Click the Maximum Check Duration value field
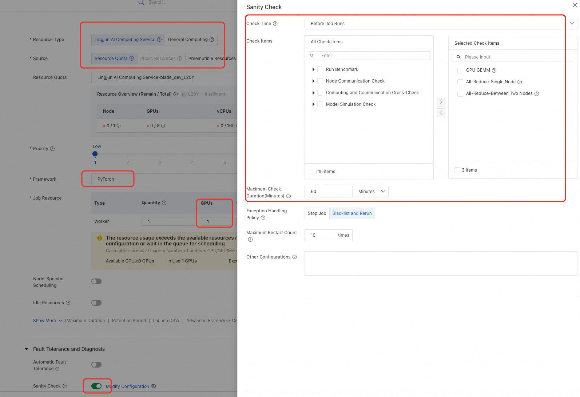This screenshot has height=397, width=580. click(x=329, y=192)
